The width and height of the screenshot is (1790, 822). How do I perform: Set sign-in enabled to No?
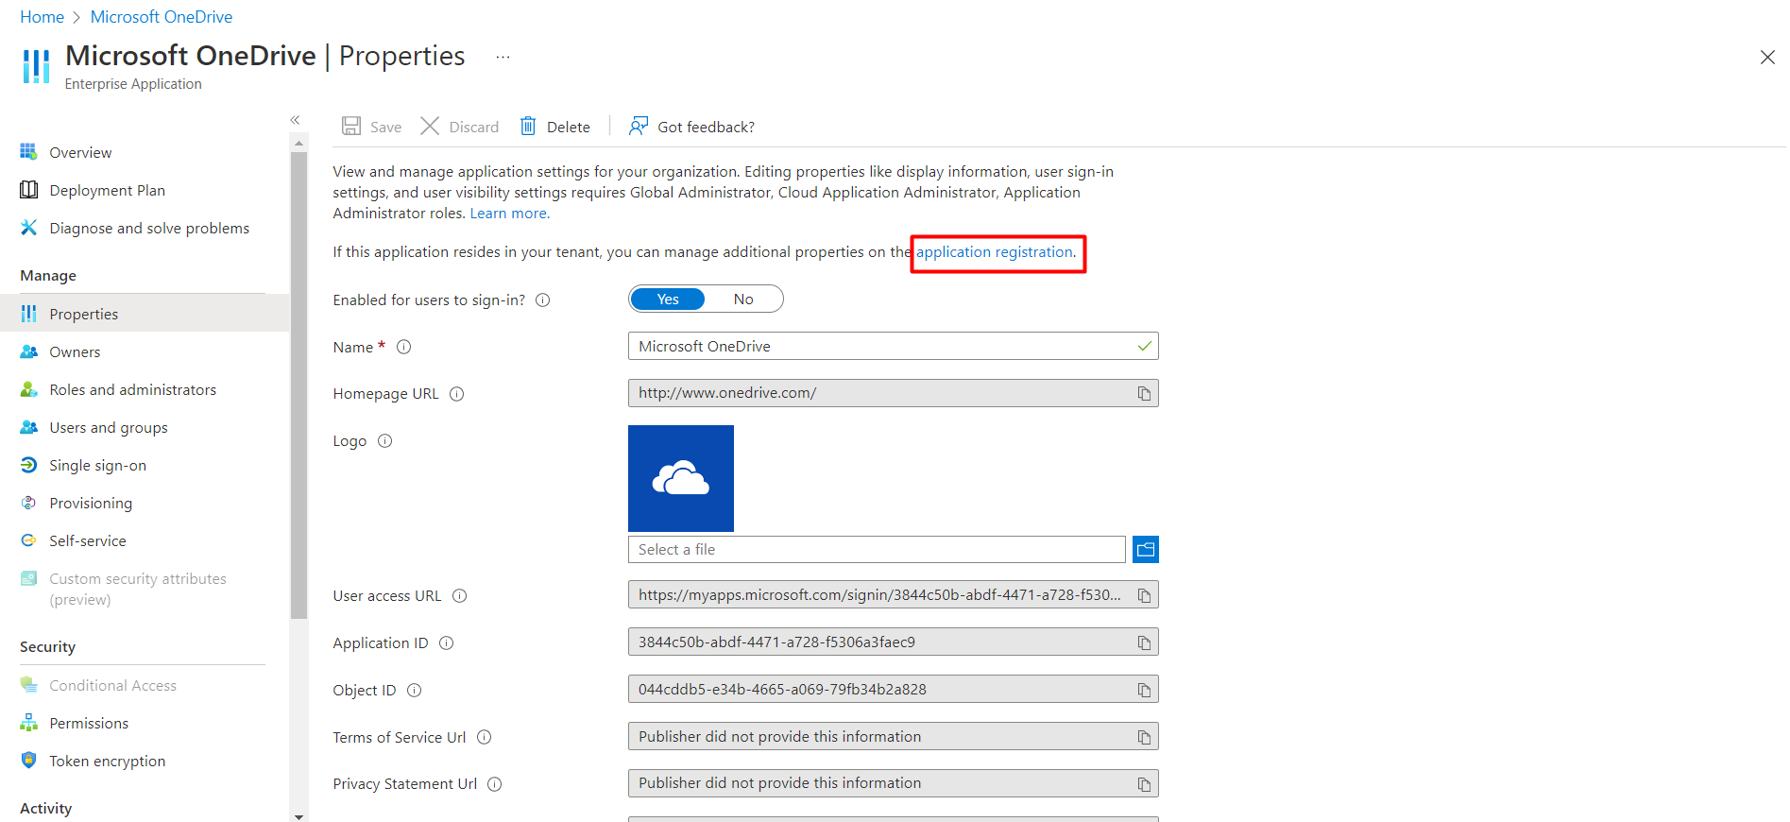coord(743,300)
